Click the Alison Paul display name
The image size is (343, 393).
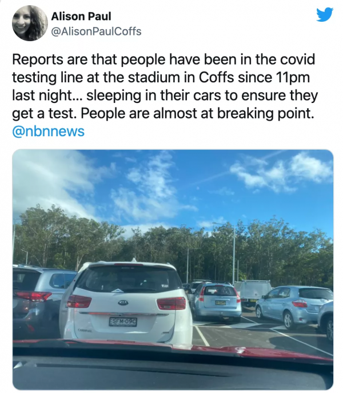(81, 17)
